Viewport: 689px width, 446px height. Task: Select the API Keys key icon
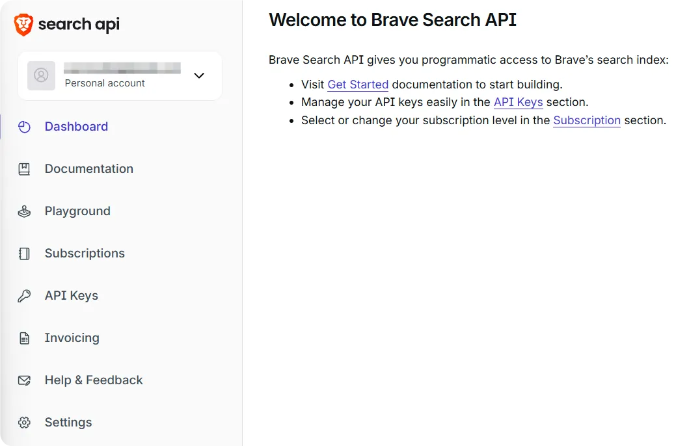tap(24, 295)
